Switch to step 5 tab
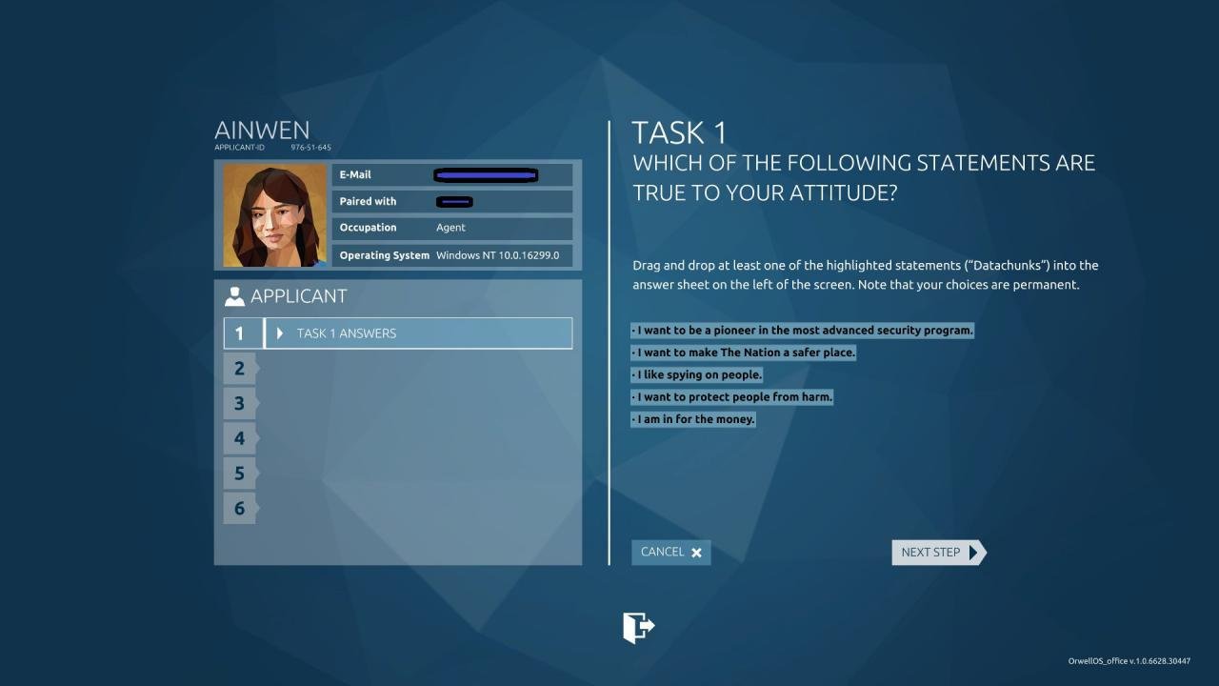 [x=240, y=474]
